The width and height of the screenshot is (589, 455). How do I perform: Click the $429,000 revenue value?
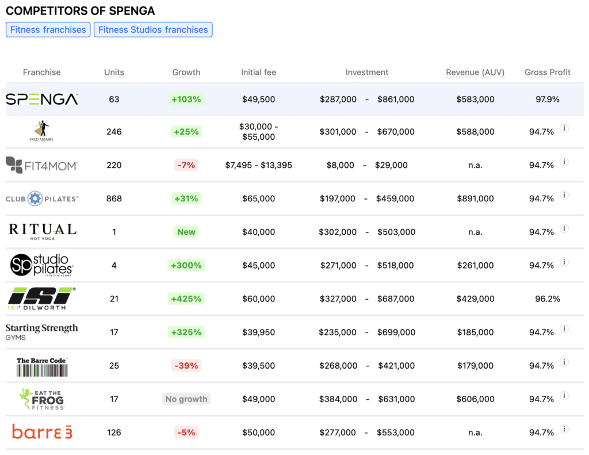tap(475, 299)
